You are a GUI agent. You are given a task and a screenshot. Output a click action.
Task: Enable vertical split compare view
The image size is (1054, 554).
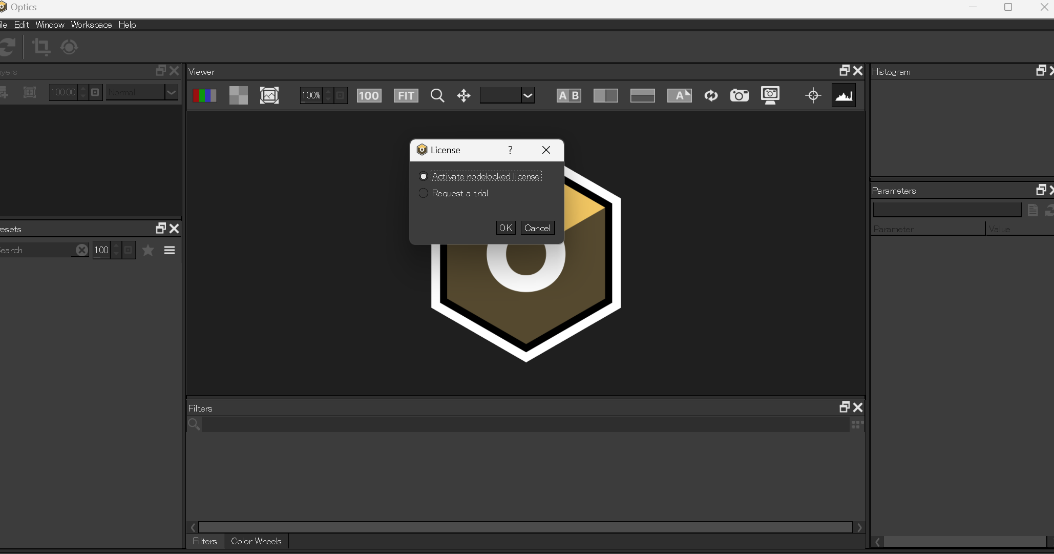[x=605, y=95]
